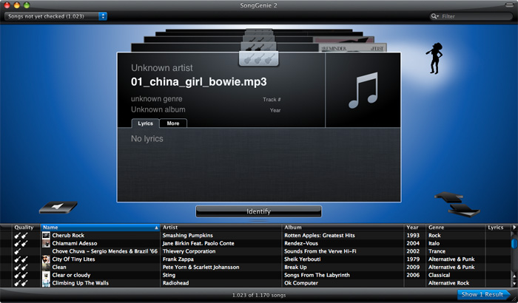Click quality guitars icon for Clean
This screenshot has height=303, width=518.
click(21, 267)
